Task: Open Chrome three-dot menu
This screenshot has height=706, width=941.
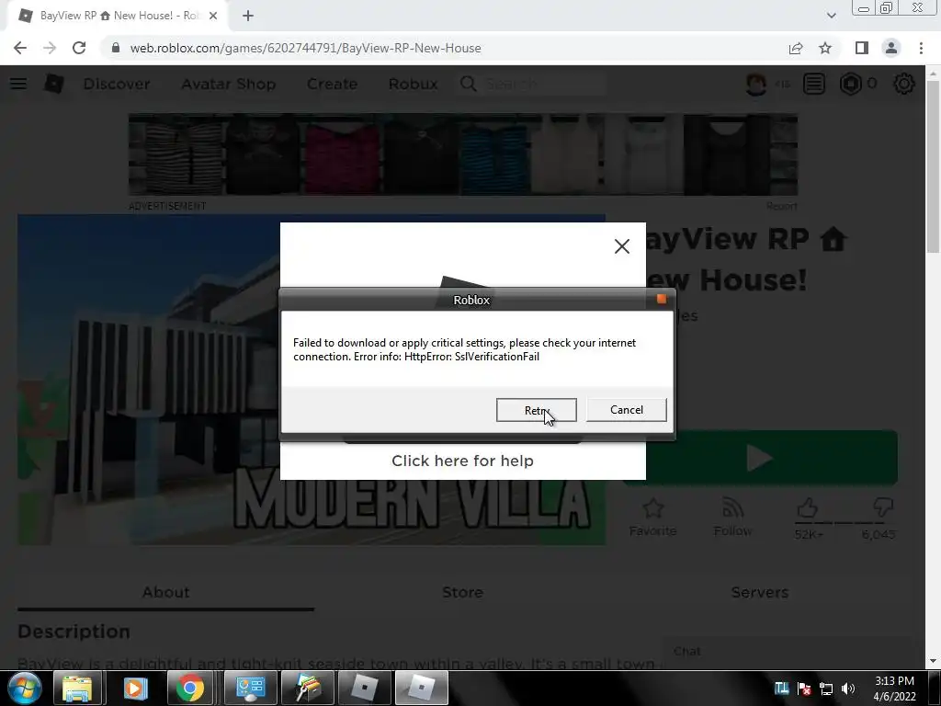Action: click(921, 48)
